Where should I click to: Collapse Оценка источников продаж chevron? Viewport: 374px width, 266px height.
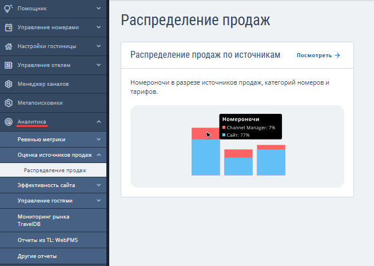pos(98,154)
